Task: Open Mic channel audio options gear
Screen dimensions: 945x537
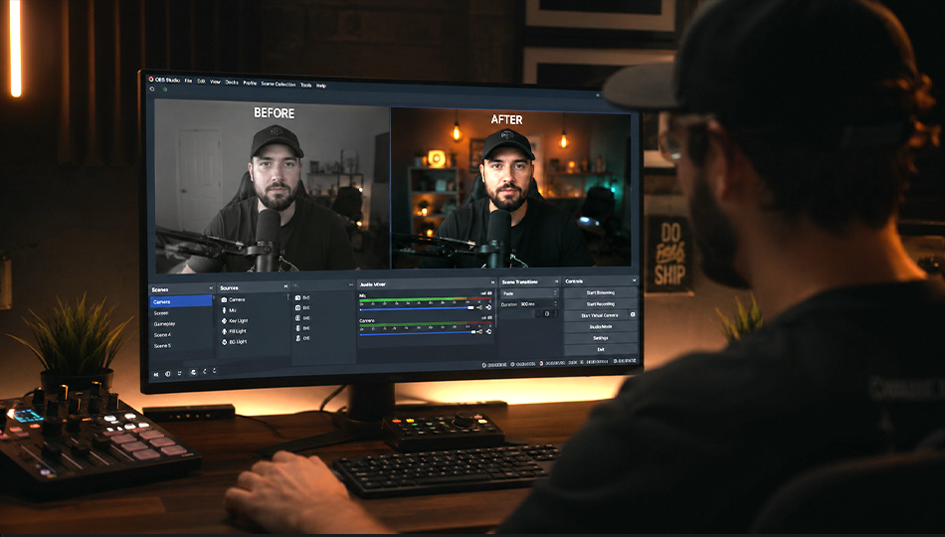Action: click(488, 307)
